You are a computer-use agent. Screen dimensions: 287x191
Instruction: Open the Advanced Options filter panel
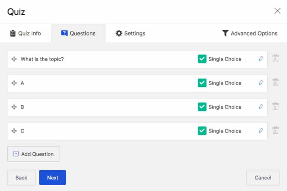coord(250,33)
